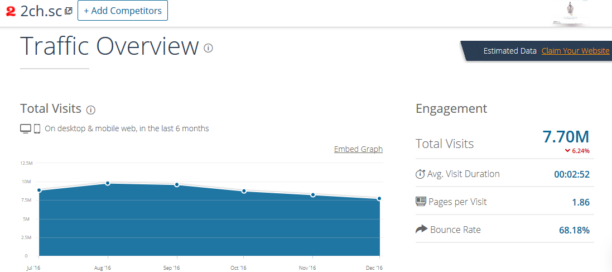Click the Pages per Visit icon

tap(421, 202)
